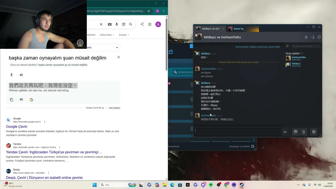The image size is (336, 189).
Task: Show hidden system tray icons
Action: [298, 185]
